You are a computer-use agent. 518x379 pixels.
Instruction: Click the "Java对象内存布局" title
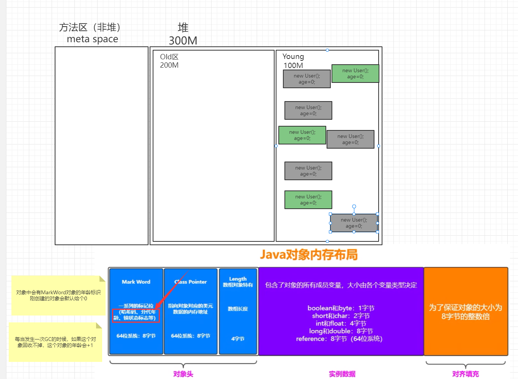[309, 255]
